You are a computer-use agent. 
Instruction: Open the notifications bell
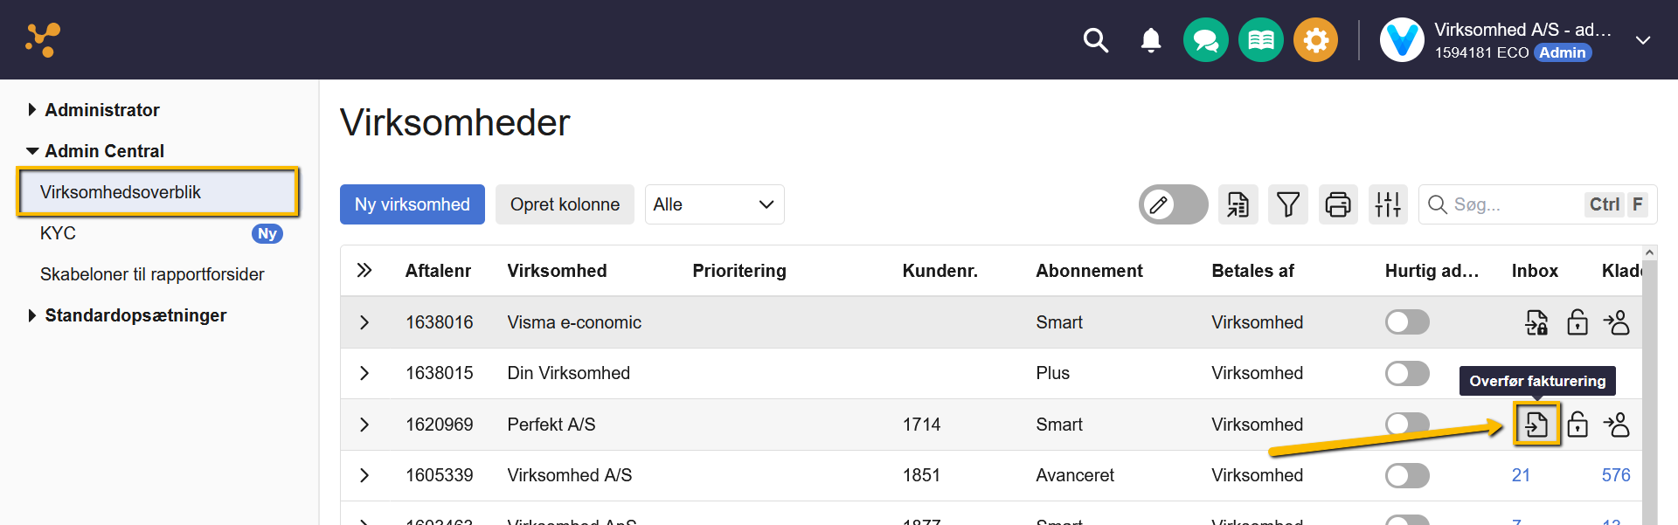1151,40
